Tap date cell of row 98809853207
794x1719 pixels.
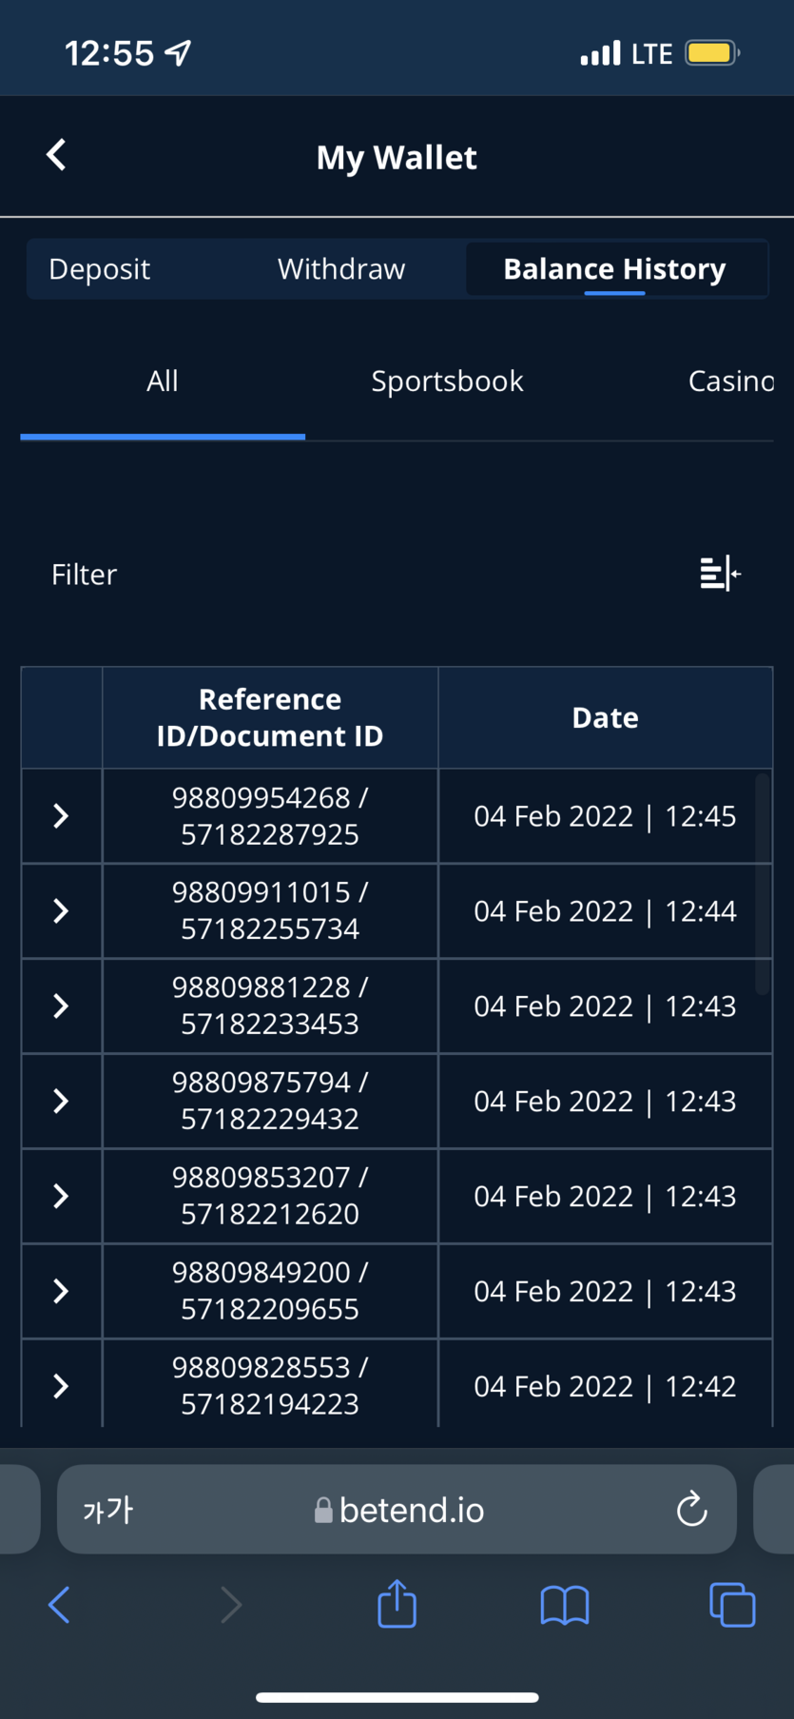point(605,1197)
